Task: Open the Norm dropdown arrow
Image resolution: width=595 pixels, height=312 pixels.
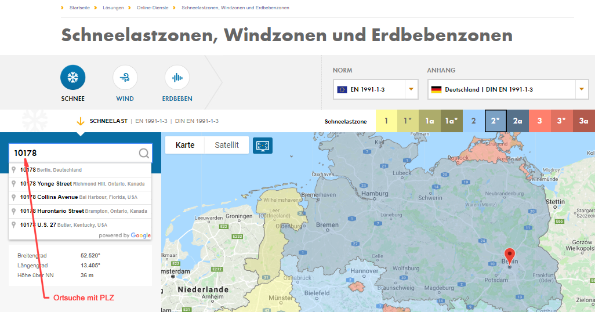Action: 411,89
